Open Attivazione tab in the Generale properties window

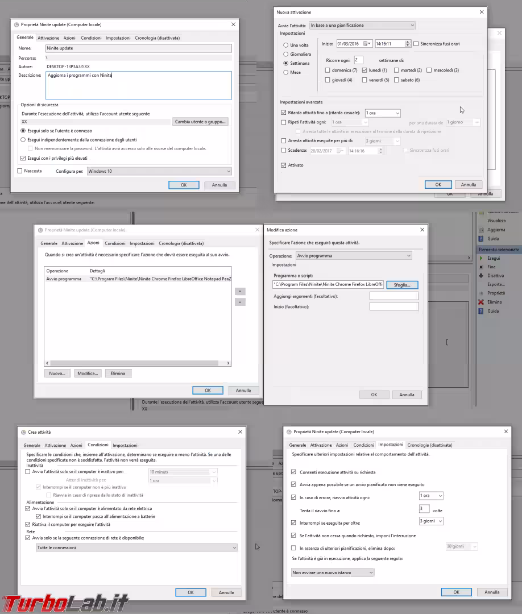pyautogui.click(x=48, y=38)
